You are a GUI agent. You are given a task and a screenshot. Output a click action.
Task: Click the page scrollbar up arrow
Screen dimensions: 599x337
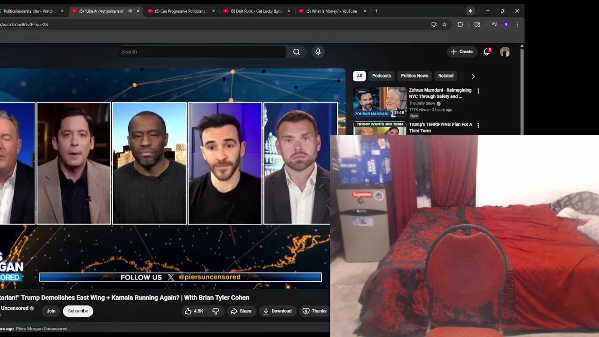coord(522,46)
